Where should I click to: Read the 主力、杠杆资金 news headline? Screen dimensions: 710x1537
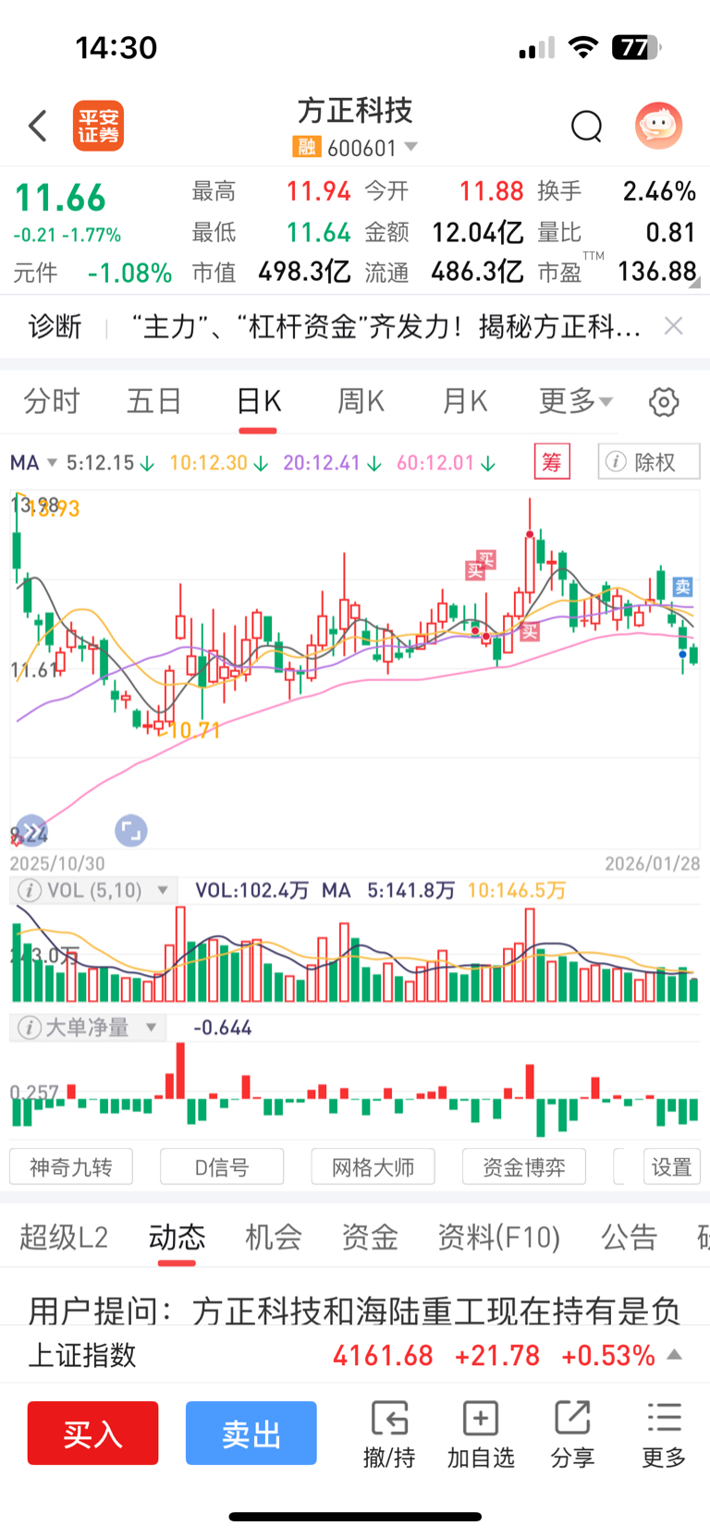point(386,326)
